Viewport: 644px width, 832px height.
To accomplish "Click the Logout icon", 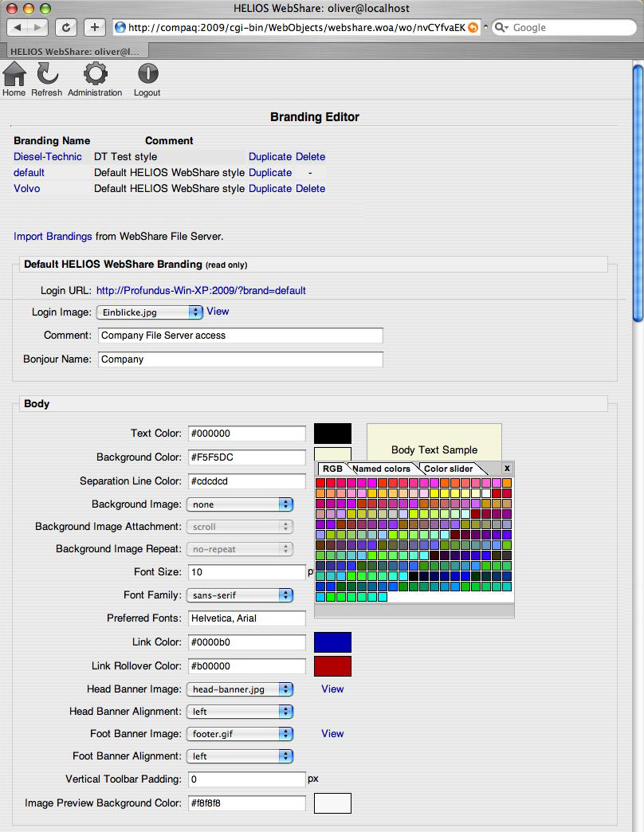I will (x=147, y=75).
